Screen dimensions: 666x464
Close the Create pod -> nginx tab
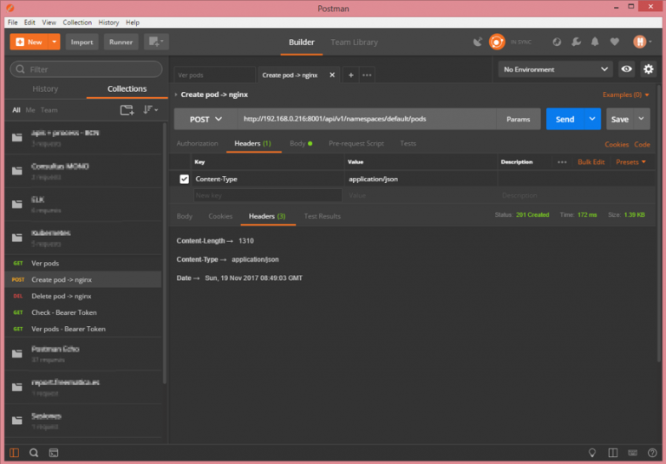pos(332,75)
